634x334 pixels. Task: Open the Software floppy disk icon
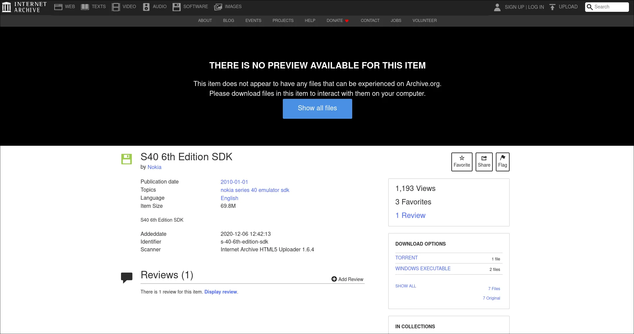tap(177, 7)
